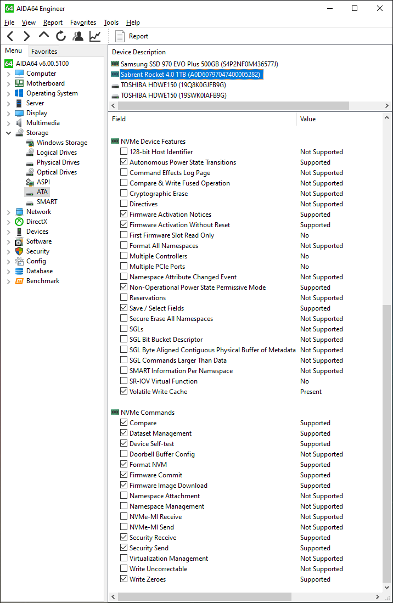Open the View menu
393x603 pixels.
click(29, 22)
